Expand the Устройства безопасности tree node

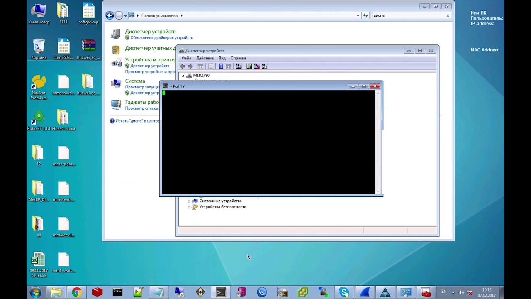coord(190,207)
